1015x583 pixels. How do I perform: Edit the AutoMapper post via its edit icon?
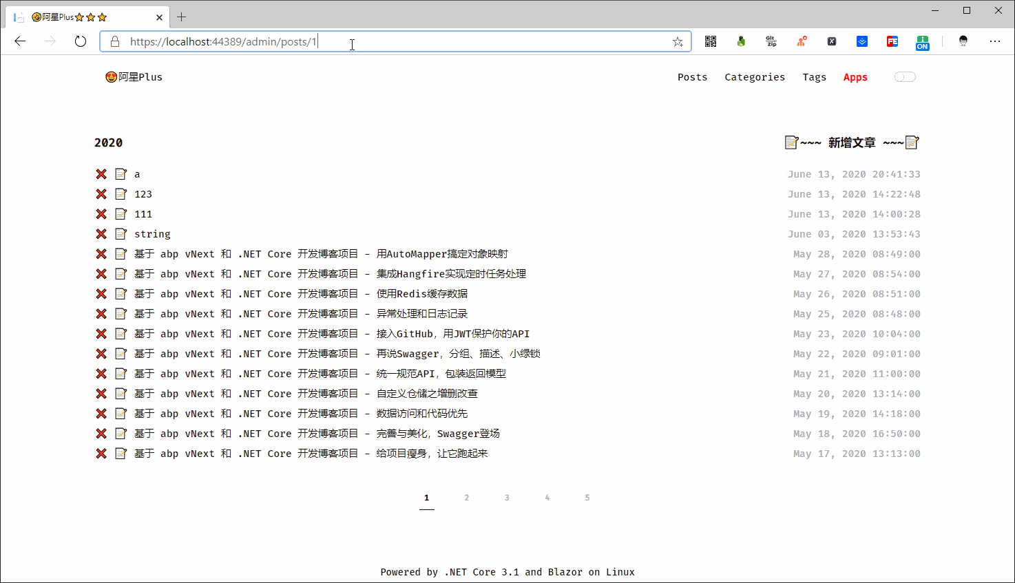pos(121,254)
